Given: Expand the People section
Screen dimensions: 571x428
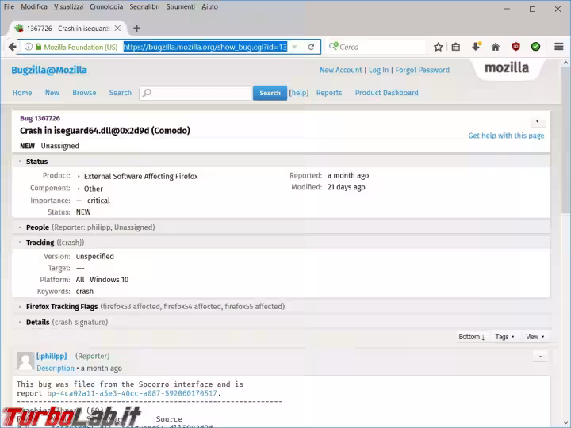Looking at the screenshot, I should click(20, 227).
